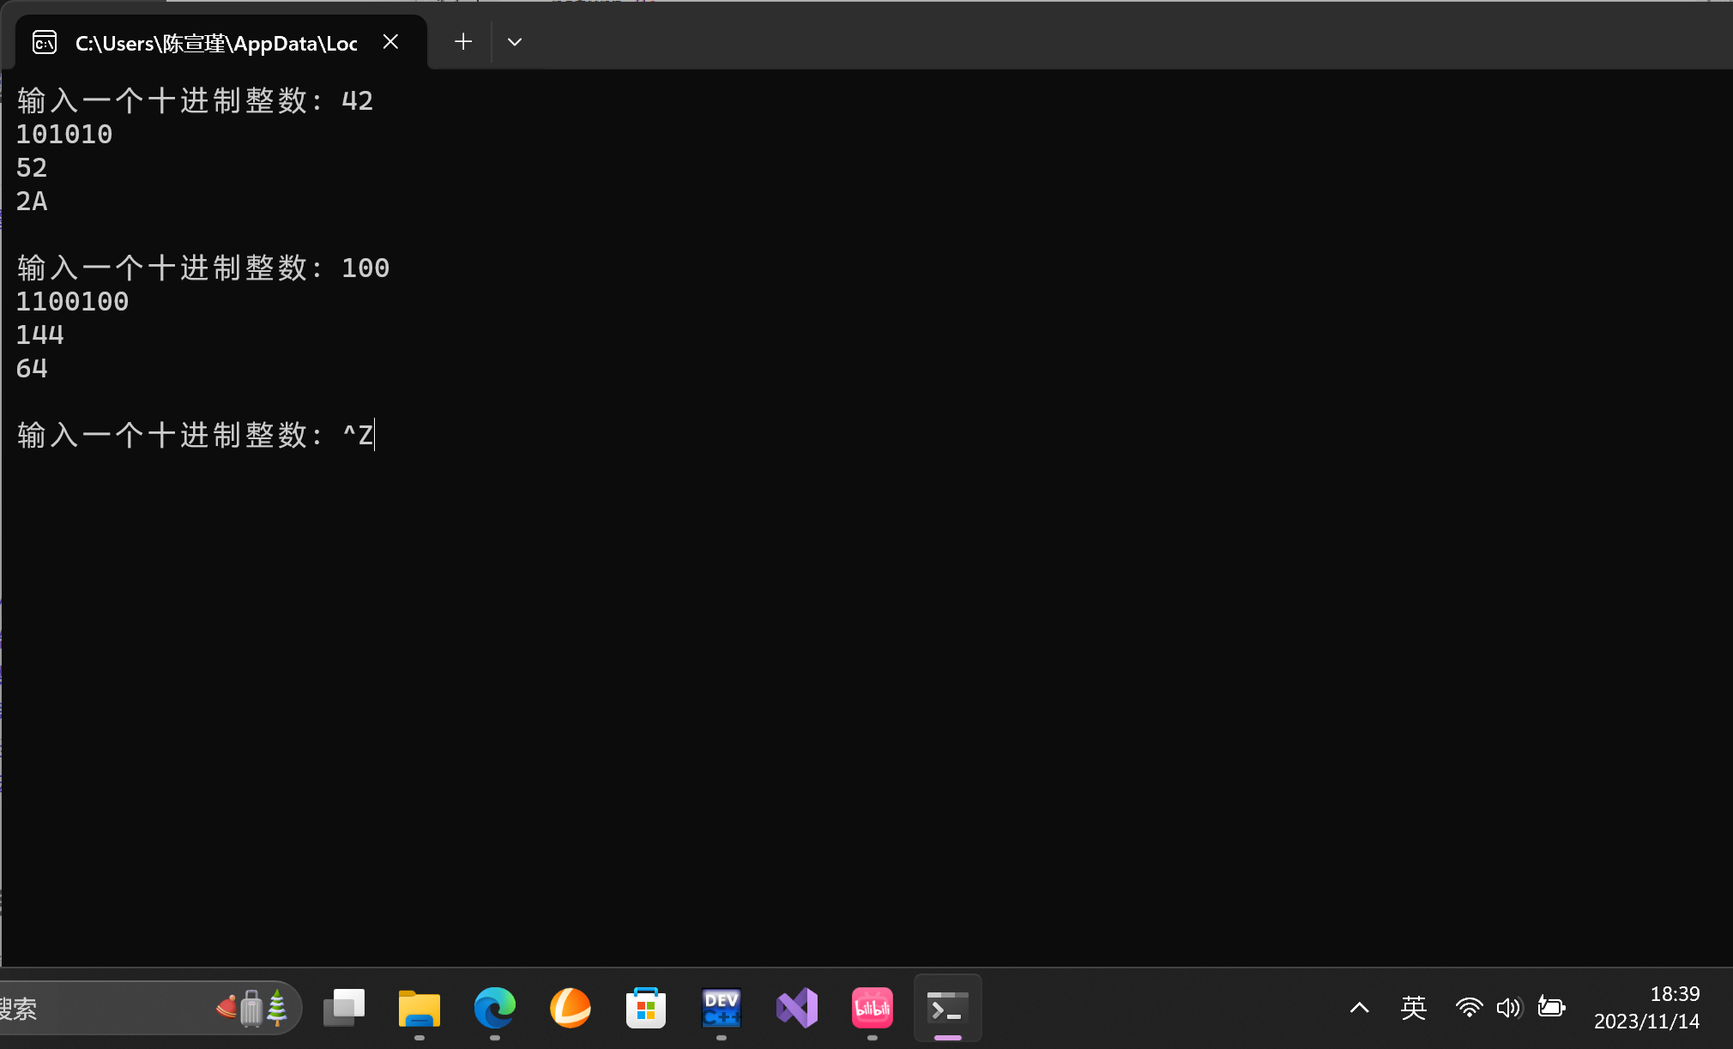
Task: Click the console icon in tab
Action: [45, 43]
